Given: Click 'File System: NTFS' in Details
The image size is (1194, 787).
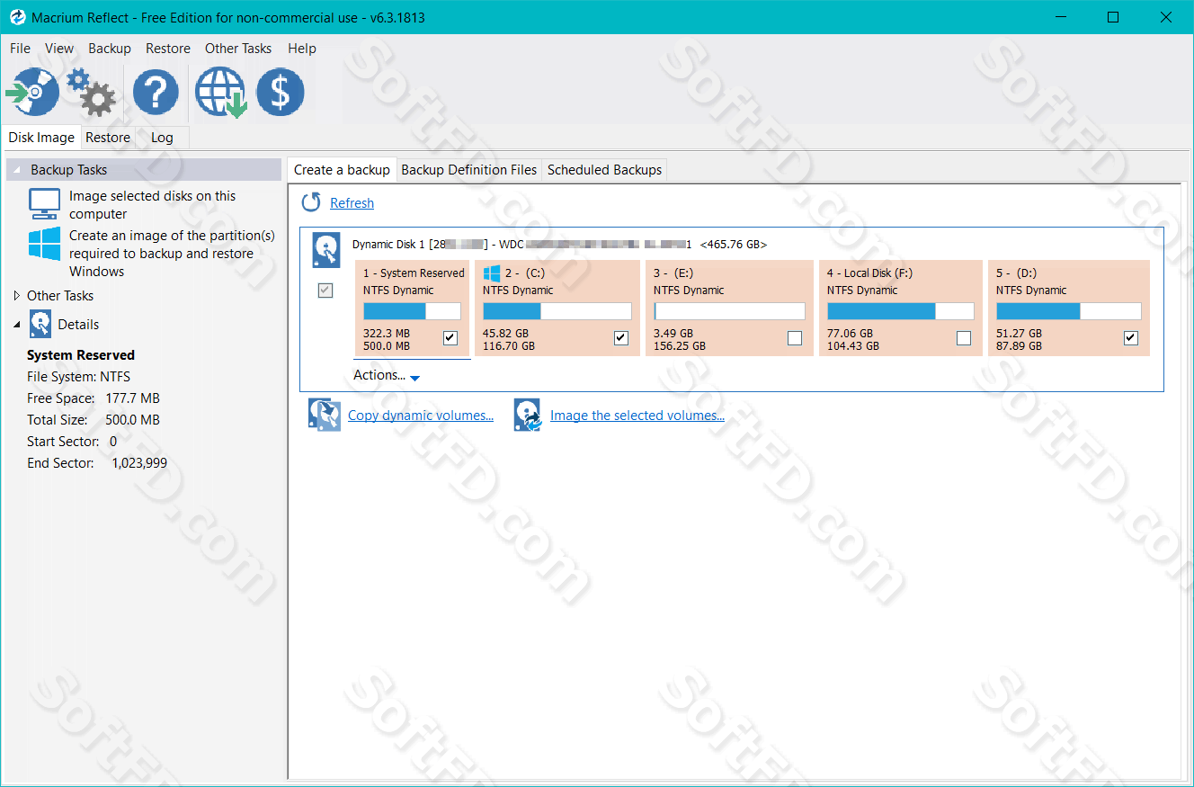Looking at the screenshot, I should pyautogui.click(x=78, y=377).
